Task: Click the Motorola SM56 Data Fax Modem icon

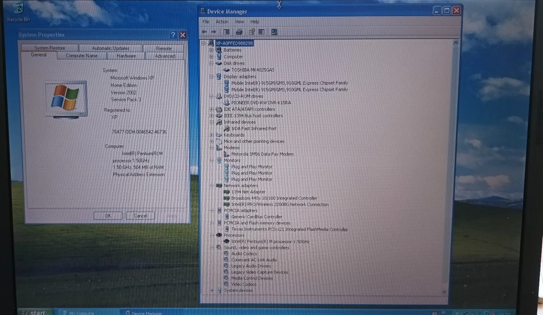Action: pos(226,154)
